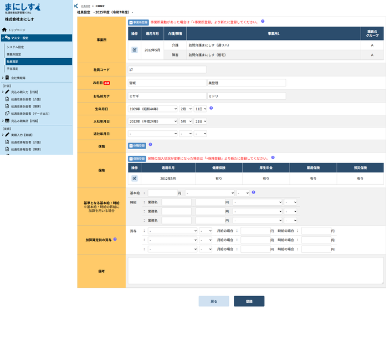Click into the 備考 text area
This screenshot has width=390, height=351.
(x=256, y=271)
